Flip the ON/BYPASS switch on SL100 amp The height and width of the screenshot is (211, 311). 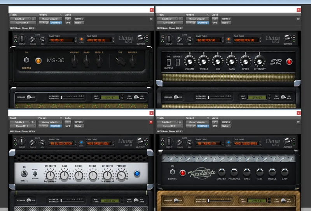point(24,173)
